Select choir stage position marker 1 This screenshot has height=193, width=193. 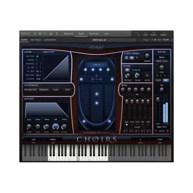click(x=86, y=69)
